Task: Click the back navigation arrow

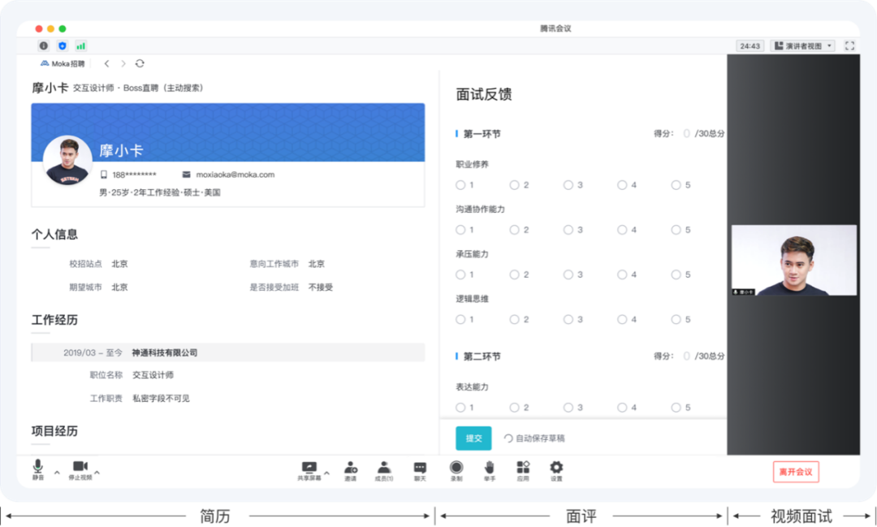Action: click(x=106, y=63)
